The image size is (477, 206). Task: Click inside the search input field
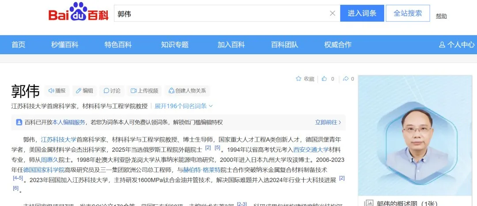click(221, 14)
